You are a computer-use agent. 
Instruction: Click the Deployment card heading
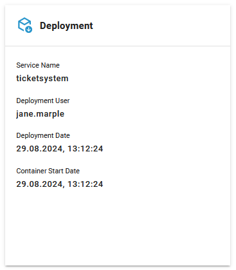pyautogui.click(x=66, y=26)
